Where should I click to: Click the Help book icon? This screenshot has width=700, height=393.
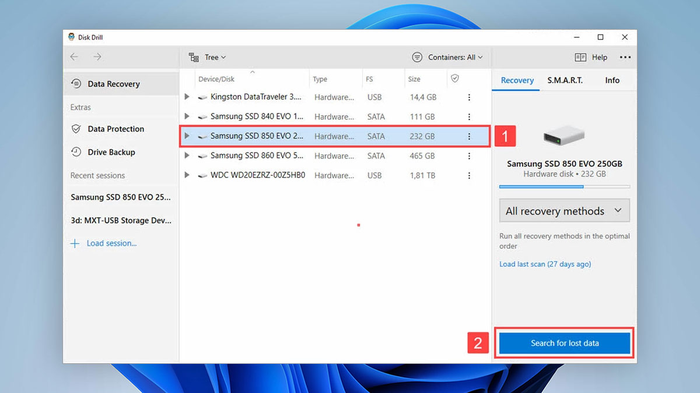(x=580, y=57)
